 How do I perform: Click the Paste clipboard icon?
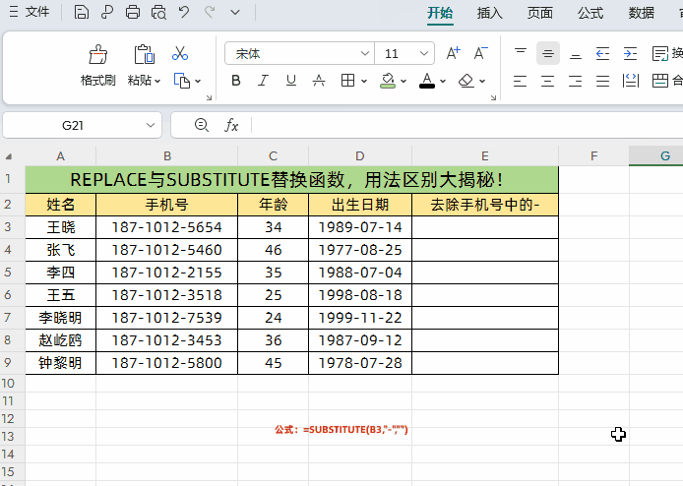coord(144,54)
